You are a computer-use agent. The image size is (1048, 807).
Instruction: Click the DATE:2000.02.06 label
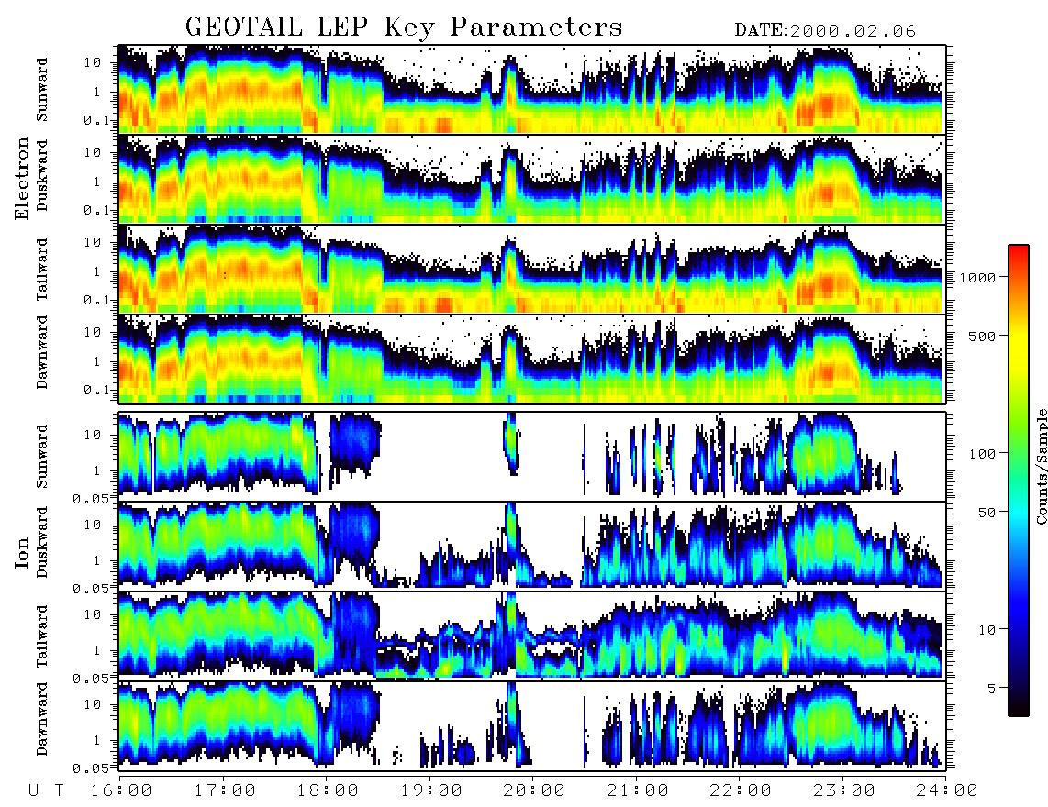click(x=825, y=31)
